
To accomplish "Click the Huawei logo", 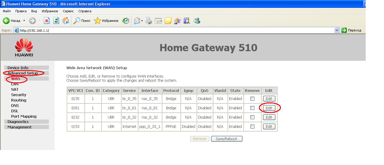I will pos(24,48).
